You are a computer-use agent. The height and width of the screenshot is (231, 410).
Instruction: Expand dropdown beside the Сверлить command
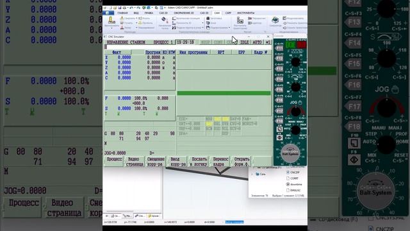coord(136,19)
